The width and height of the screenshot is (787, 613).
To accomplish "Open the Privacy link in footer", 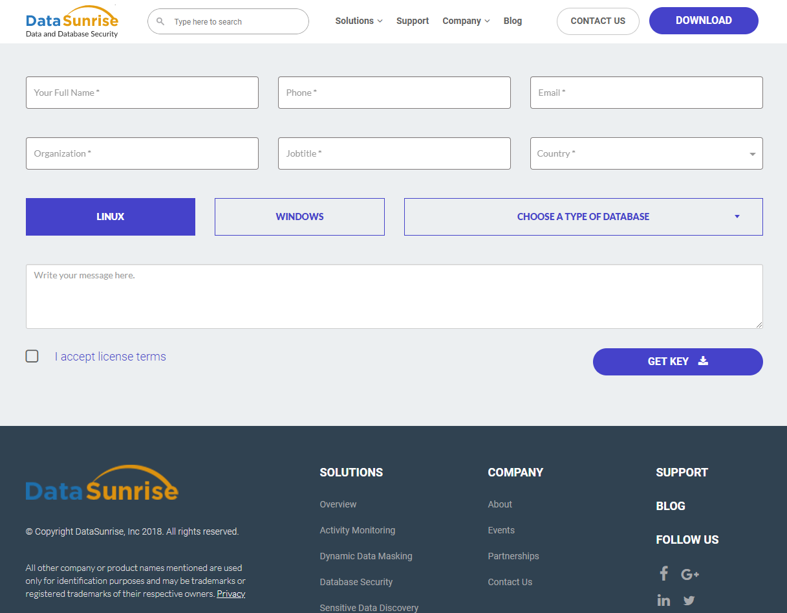I will (231, 594).
